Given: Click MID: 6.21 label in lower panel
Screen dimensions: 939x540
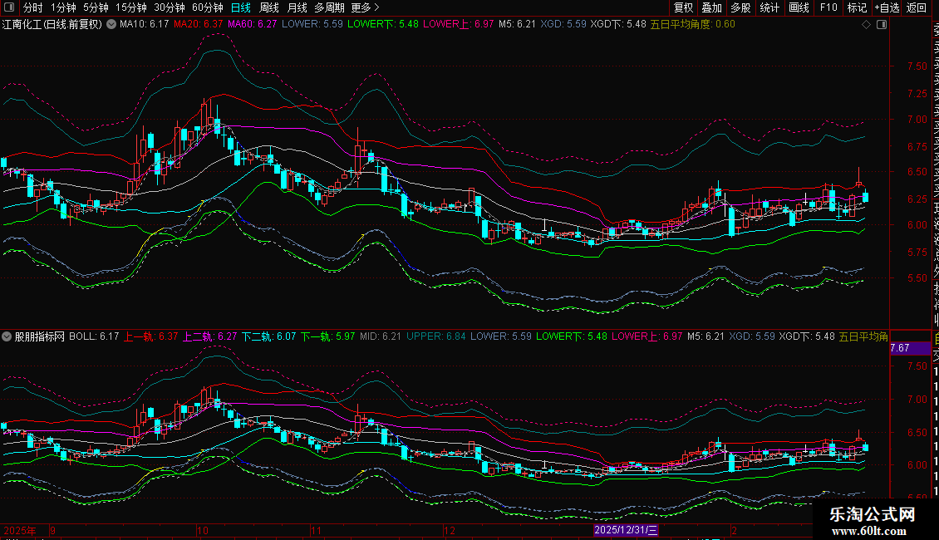Looking at the screenshot, I should click(381, 336).
